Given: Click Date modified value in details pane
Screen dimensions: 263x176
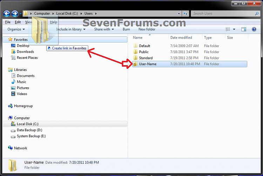Looking at the screenshot, I should click(x=84, y=162).
